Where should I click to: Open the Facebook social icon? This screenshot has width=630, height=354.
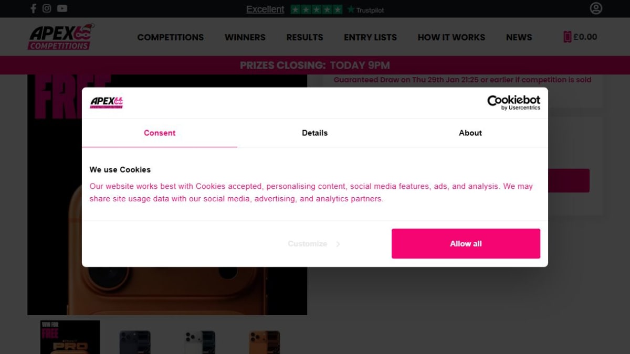[34, 8]
